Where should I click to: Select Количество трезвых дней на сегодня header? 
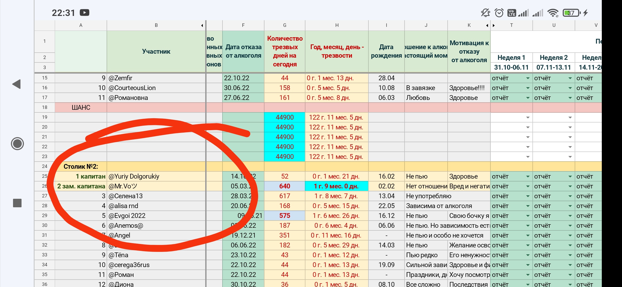pyautogui.click(x=285, y=51)
